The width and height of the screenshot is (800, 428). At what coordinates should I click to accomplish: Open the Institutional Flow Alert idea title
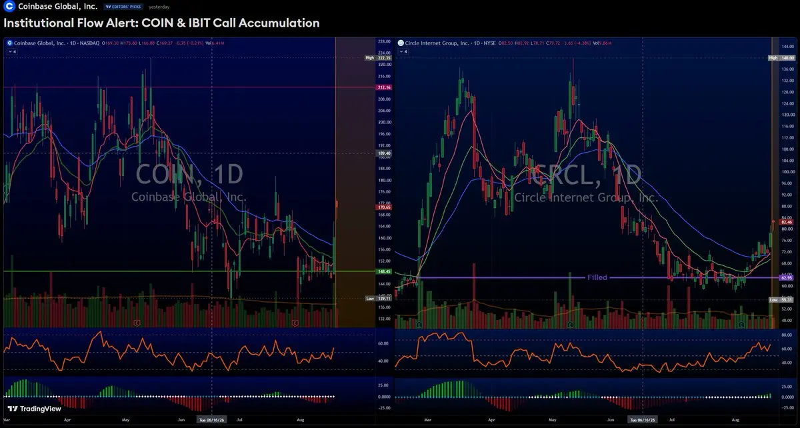tap(162, 23)
